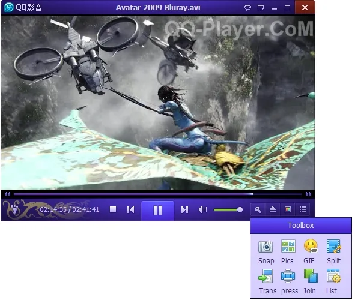The width and height of the screenshot is (355, 300).
Task: Open the Snap screenshot tool
Action: point(265,252)
